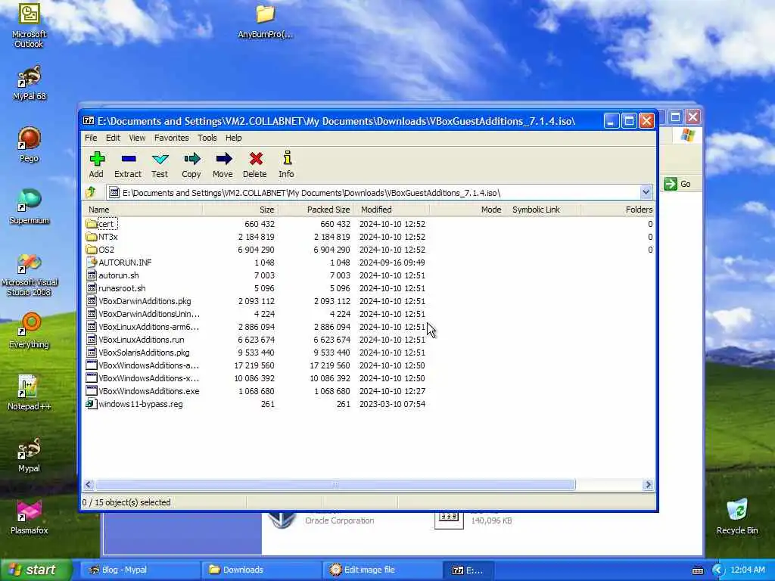This screenshot has height=581, width=775.
Task: Click horizontal scrollbar left arrow
Action: (89, 485)
